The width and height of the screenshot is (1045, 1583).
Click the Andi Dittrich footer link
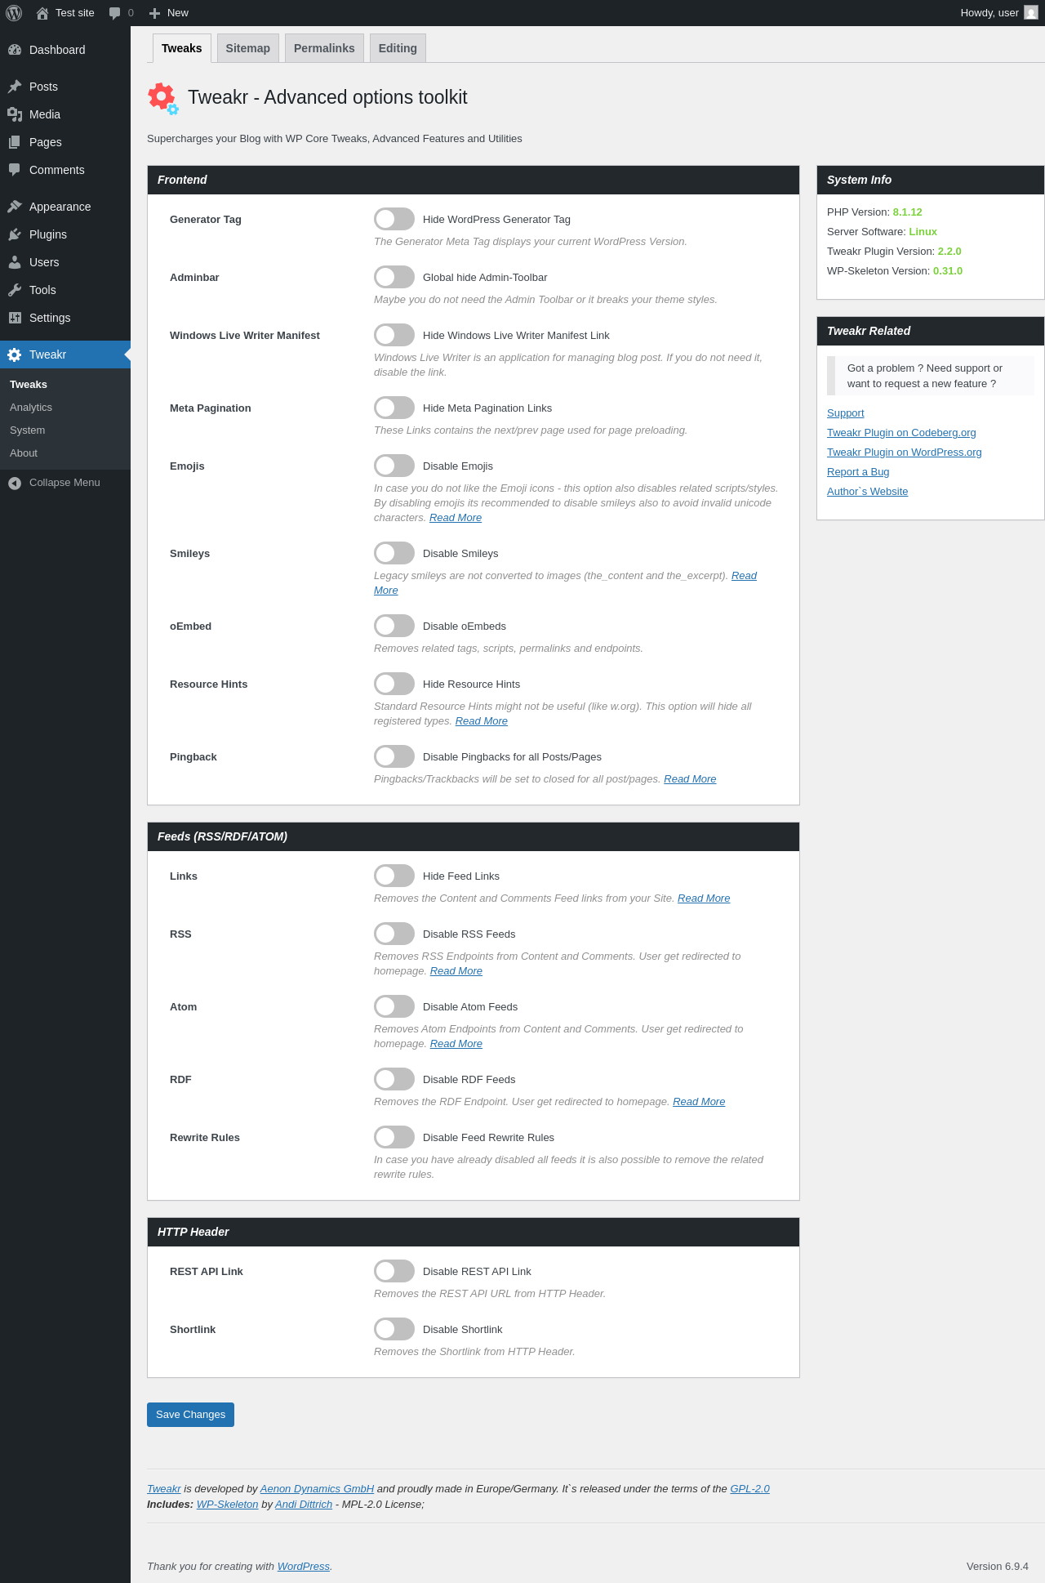(x=304, y=1505)
